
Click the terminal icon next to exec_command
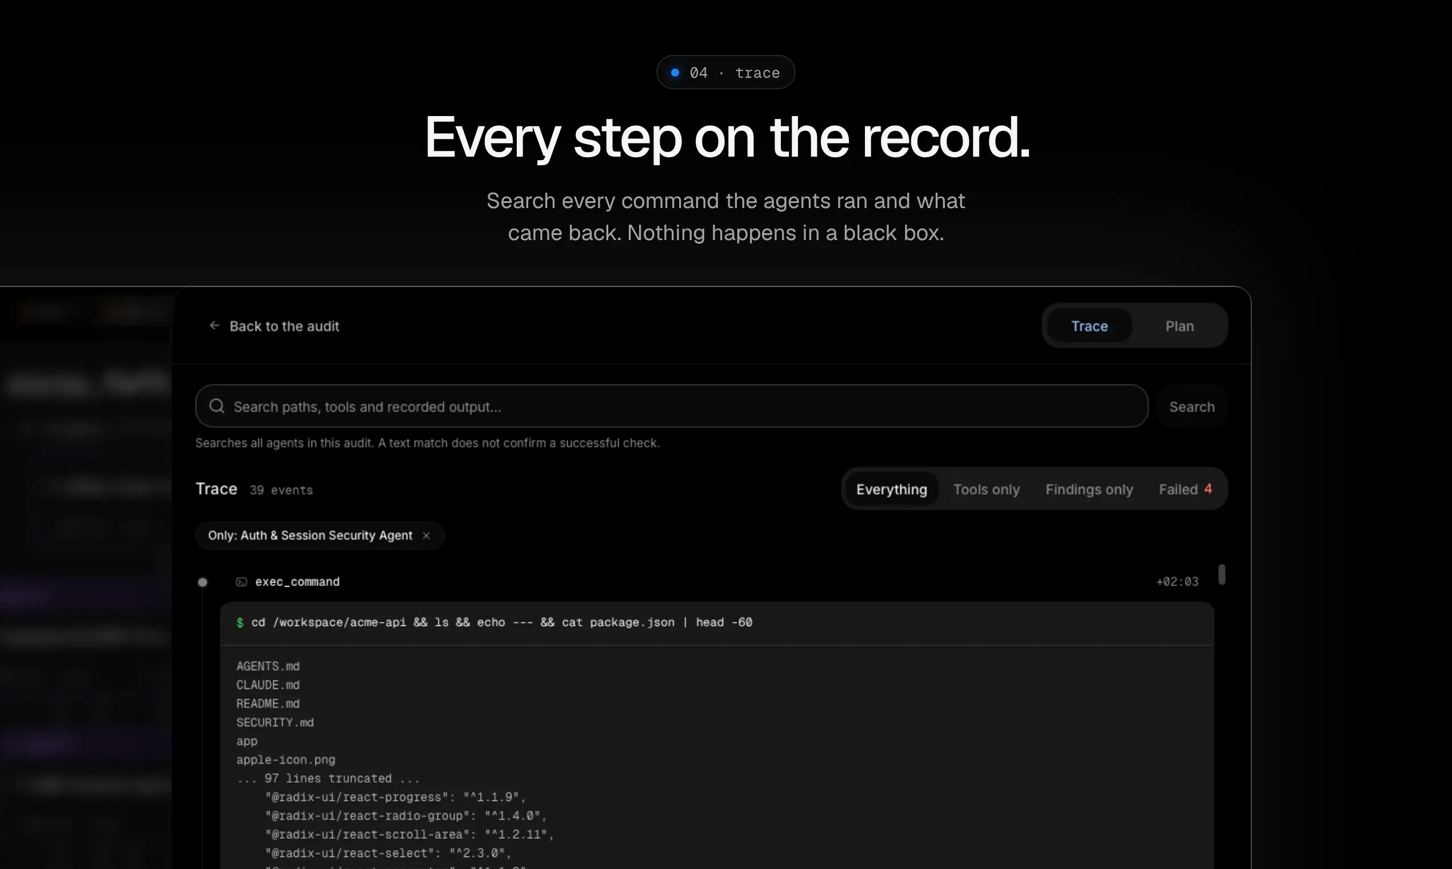tap(241, 581)
